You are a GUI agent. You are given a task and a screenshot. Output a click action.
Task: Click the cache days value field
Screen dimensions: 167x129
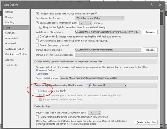93,113
